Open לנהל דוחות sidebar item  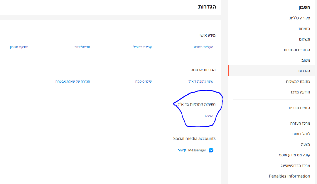point(301,134)
